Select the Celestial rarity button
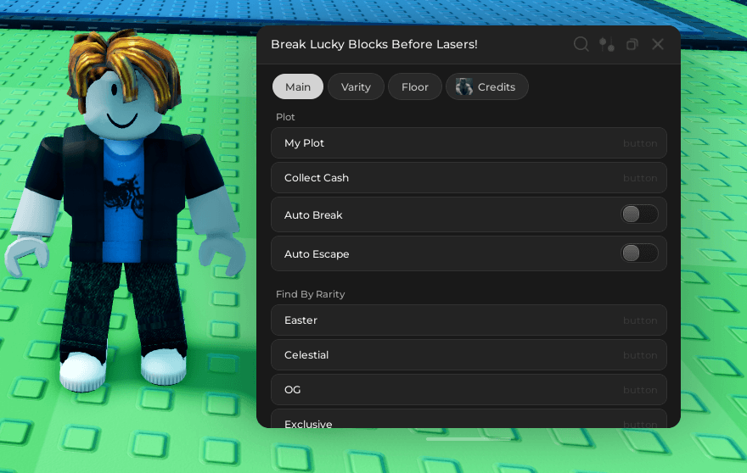747x473 pixels. click(x=469, y=354)
